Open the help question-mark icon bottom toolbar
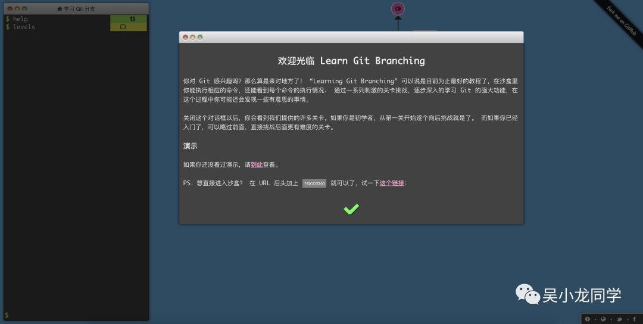Screen dimensions: 643x324 coord(587,319)
